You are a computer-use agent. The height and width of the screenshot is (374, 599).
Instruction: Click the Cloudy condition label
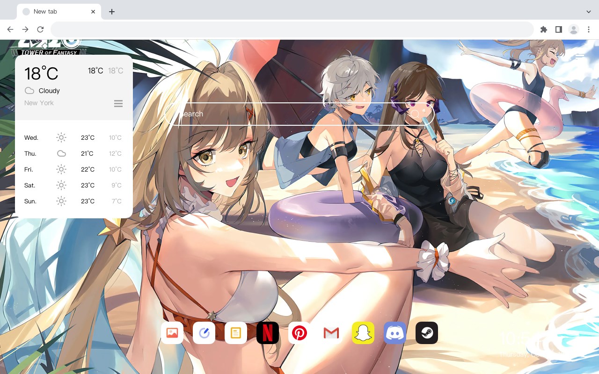pos(49,91)
